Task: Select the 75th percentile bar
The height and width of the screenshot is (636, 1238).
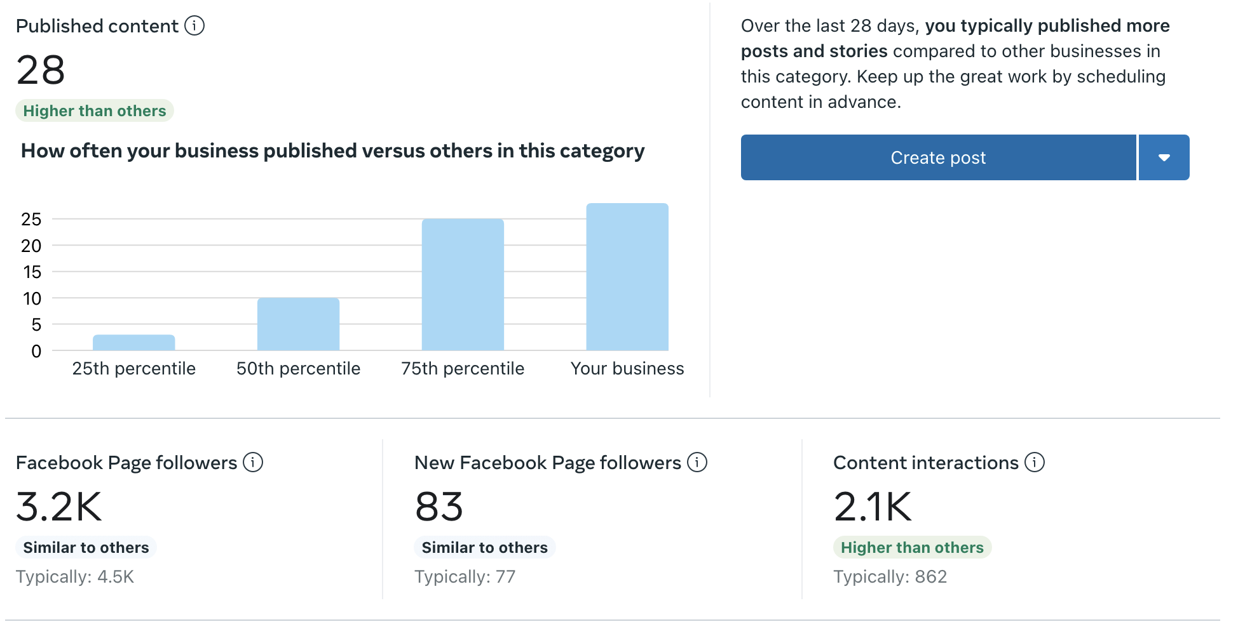Action: pos(463,285)
